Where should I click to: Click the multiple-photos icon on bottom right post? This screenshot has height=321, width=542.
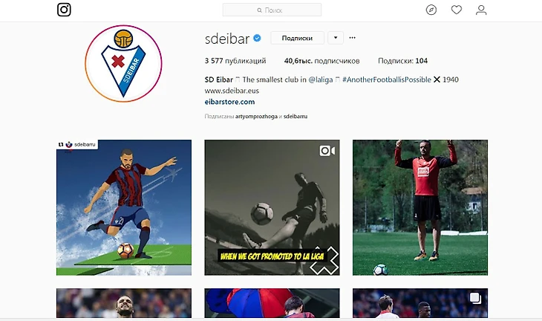pyautogui.click(x=475, y=298)
